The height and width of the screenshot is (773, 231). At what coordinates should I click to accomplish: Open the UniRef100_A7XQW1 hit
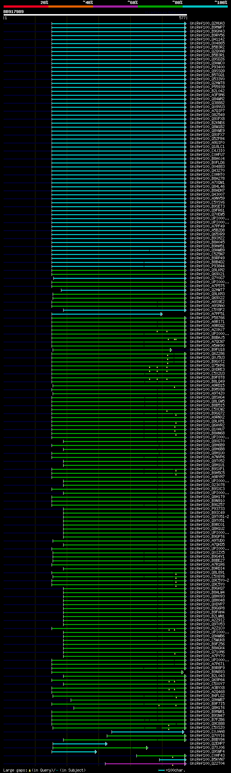point(207,183)
